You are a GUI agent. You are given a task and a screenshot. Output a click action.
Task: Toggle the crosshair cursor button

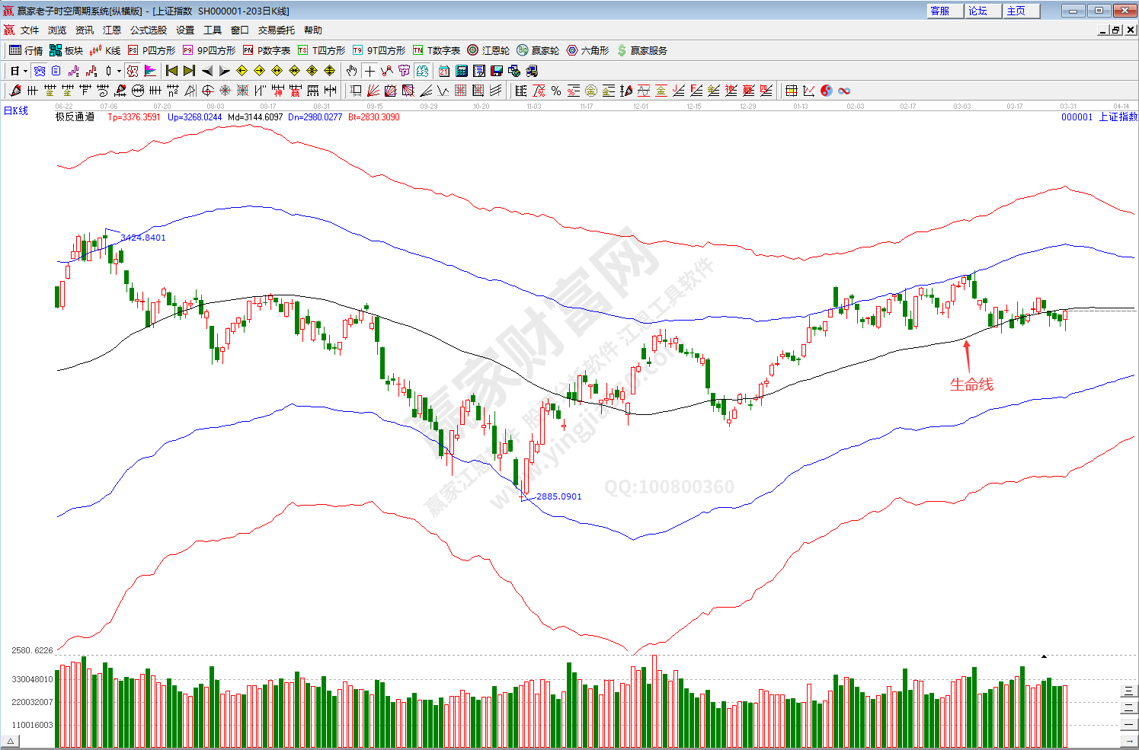pyautogui.click(x=370, y=71)
